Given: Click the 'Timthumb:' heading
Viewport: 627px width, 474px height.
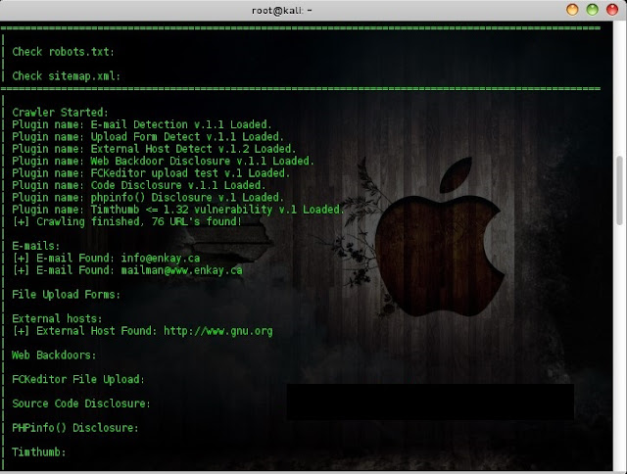Looking at the screenshot, I should tap(39, 452).
